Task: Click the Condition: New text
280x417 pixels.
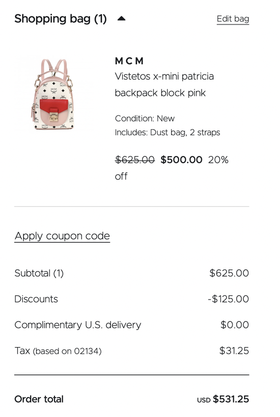Action: point(145,118)
